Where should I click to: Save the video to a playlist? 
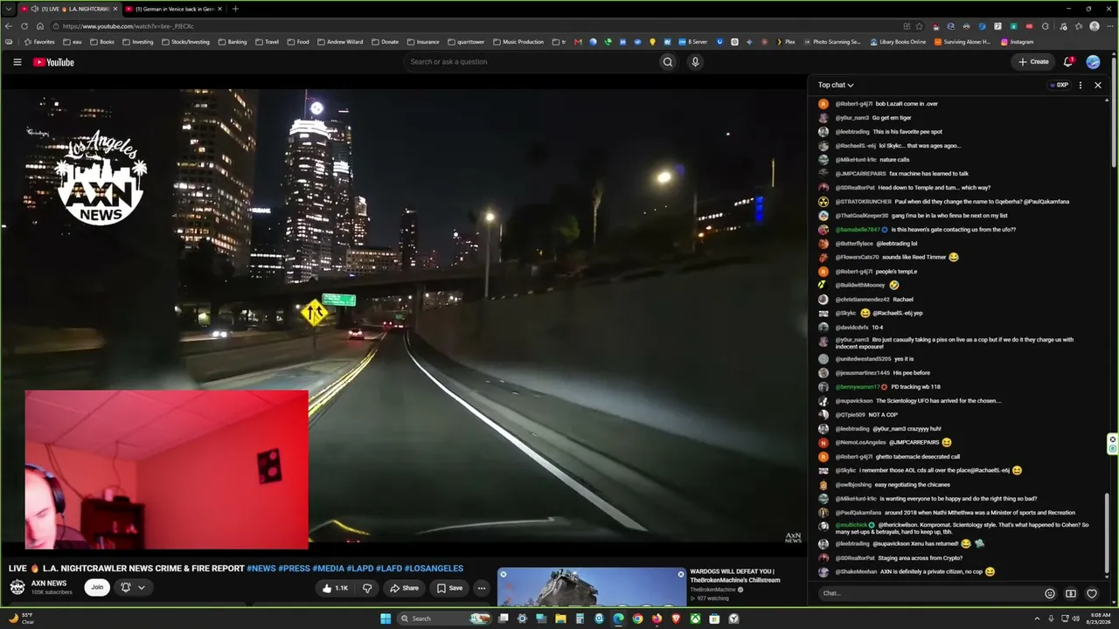pos(449,588)
